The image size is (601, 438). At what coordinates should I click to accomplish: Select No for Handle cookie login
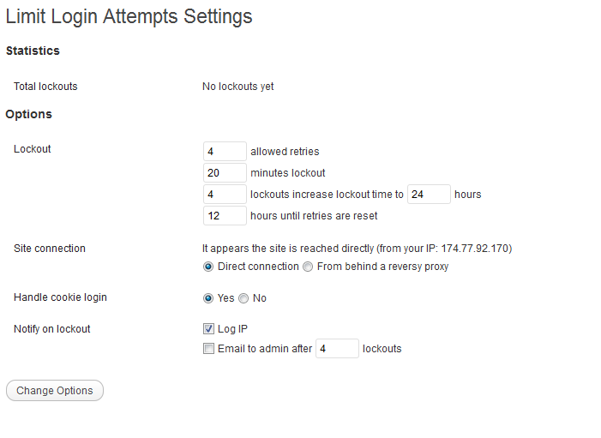pyautogui.click(x=243, y=298)
